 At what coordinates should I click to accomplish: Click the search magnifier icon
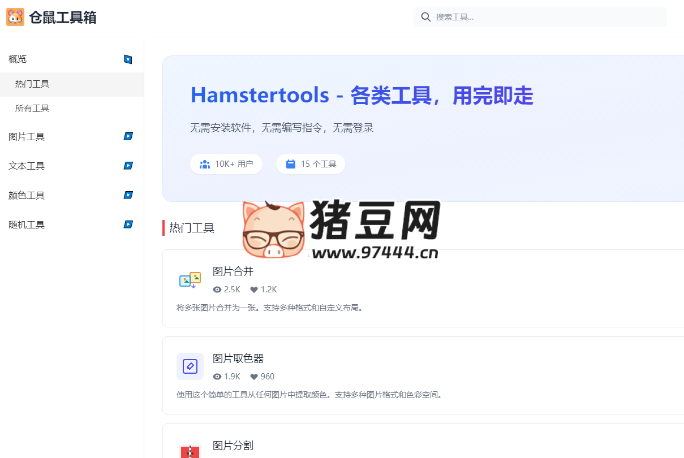[x=426, y=17]
